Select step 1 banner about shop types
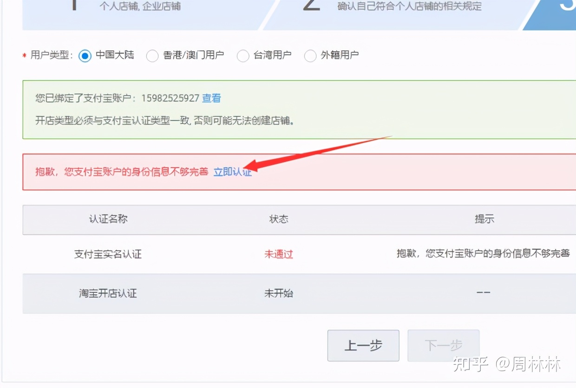576x388 pixels. click(139, 7)
